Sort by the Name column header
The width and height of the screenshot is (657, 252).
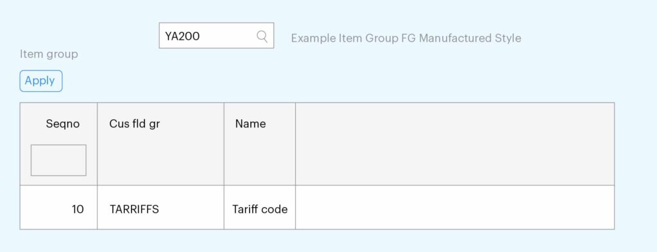pyautogui.click(x=251, y=124)
